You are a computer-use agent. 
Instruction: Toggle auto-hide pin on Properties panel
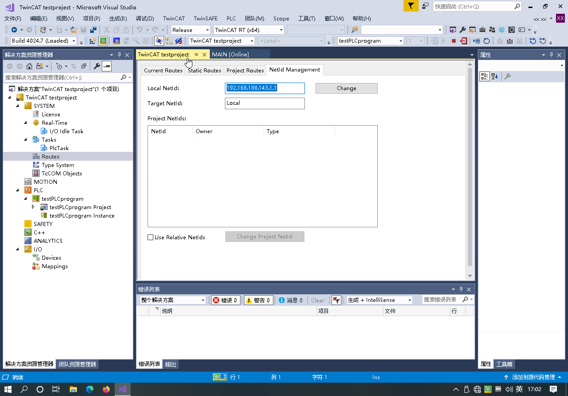[551, 55]
